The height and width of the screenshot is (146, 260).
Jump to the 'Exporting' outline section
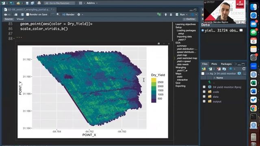180,86
